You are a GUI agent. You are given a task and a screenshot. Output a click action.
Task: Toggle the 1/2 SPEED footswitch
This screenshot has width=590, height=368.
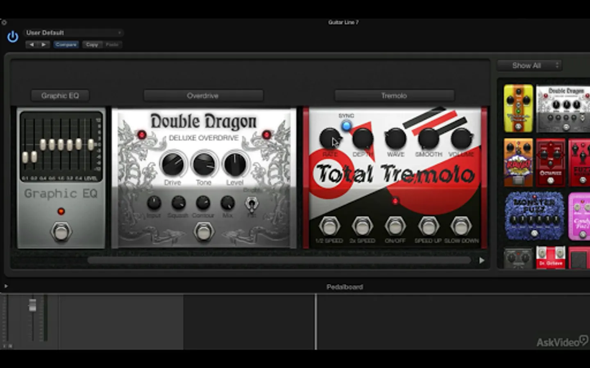(329, 226)
